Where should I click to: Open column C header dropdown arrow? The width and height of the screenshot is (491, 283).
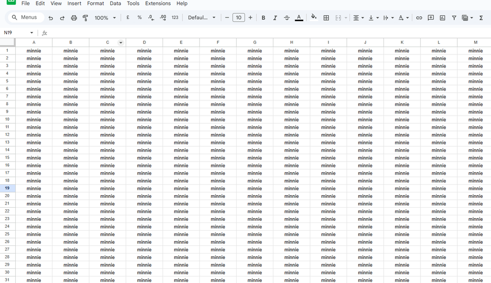click(x=121, y=43)
